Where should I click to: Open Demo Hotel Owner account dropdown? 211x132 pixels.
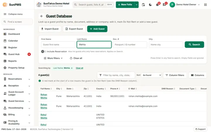188,5
